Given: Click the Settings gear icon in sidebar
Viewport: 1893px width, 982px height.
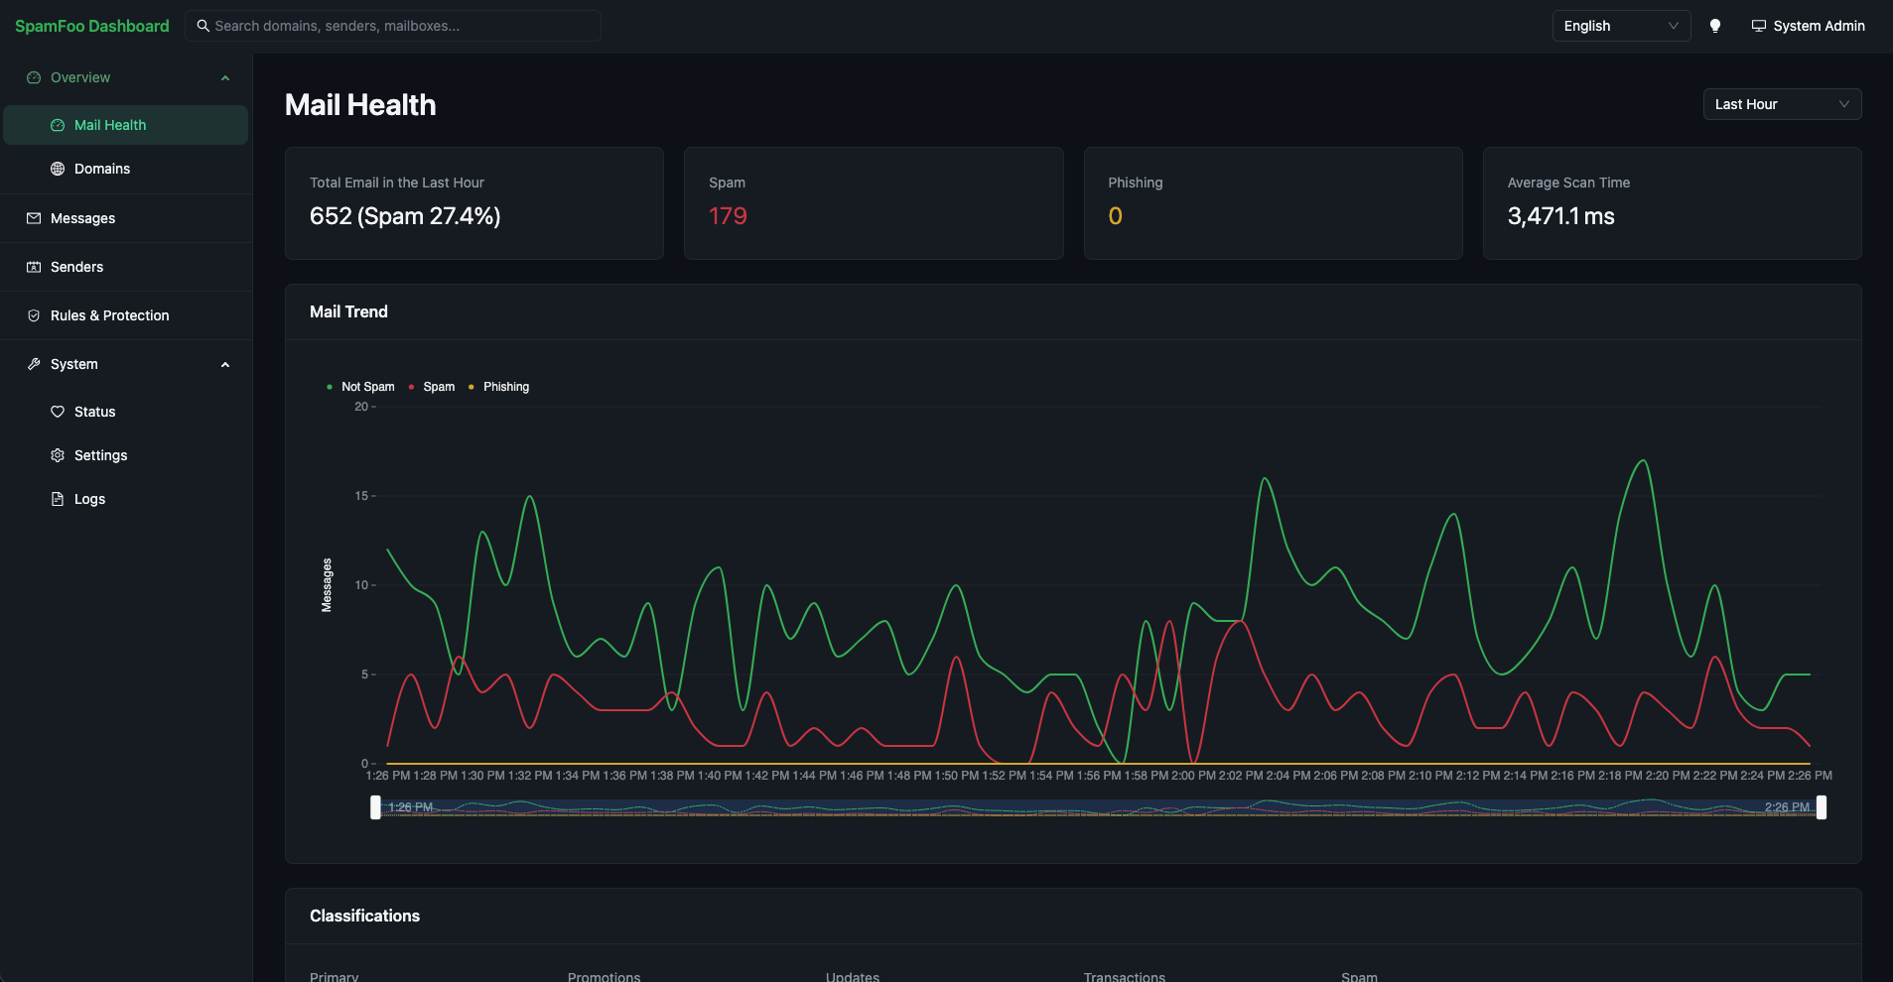Looking at the screenshot, I should (x=58, y=455).
